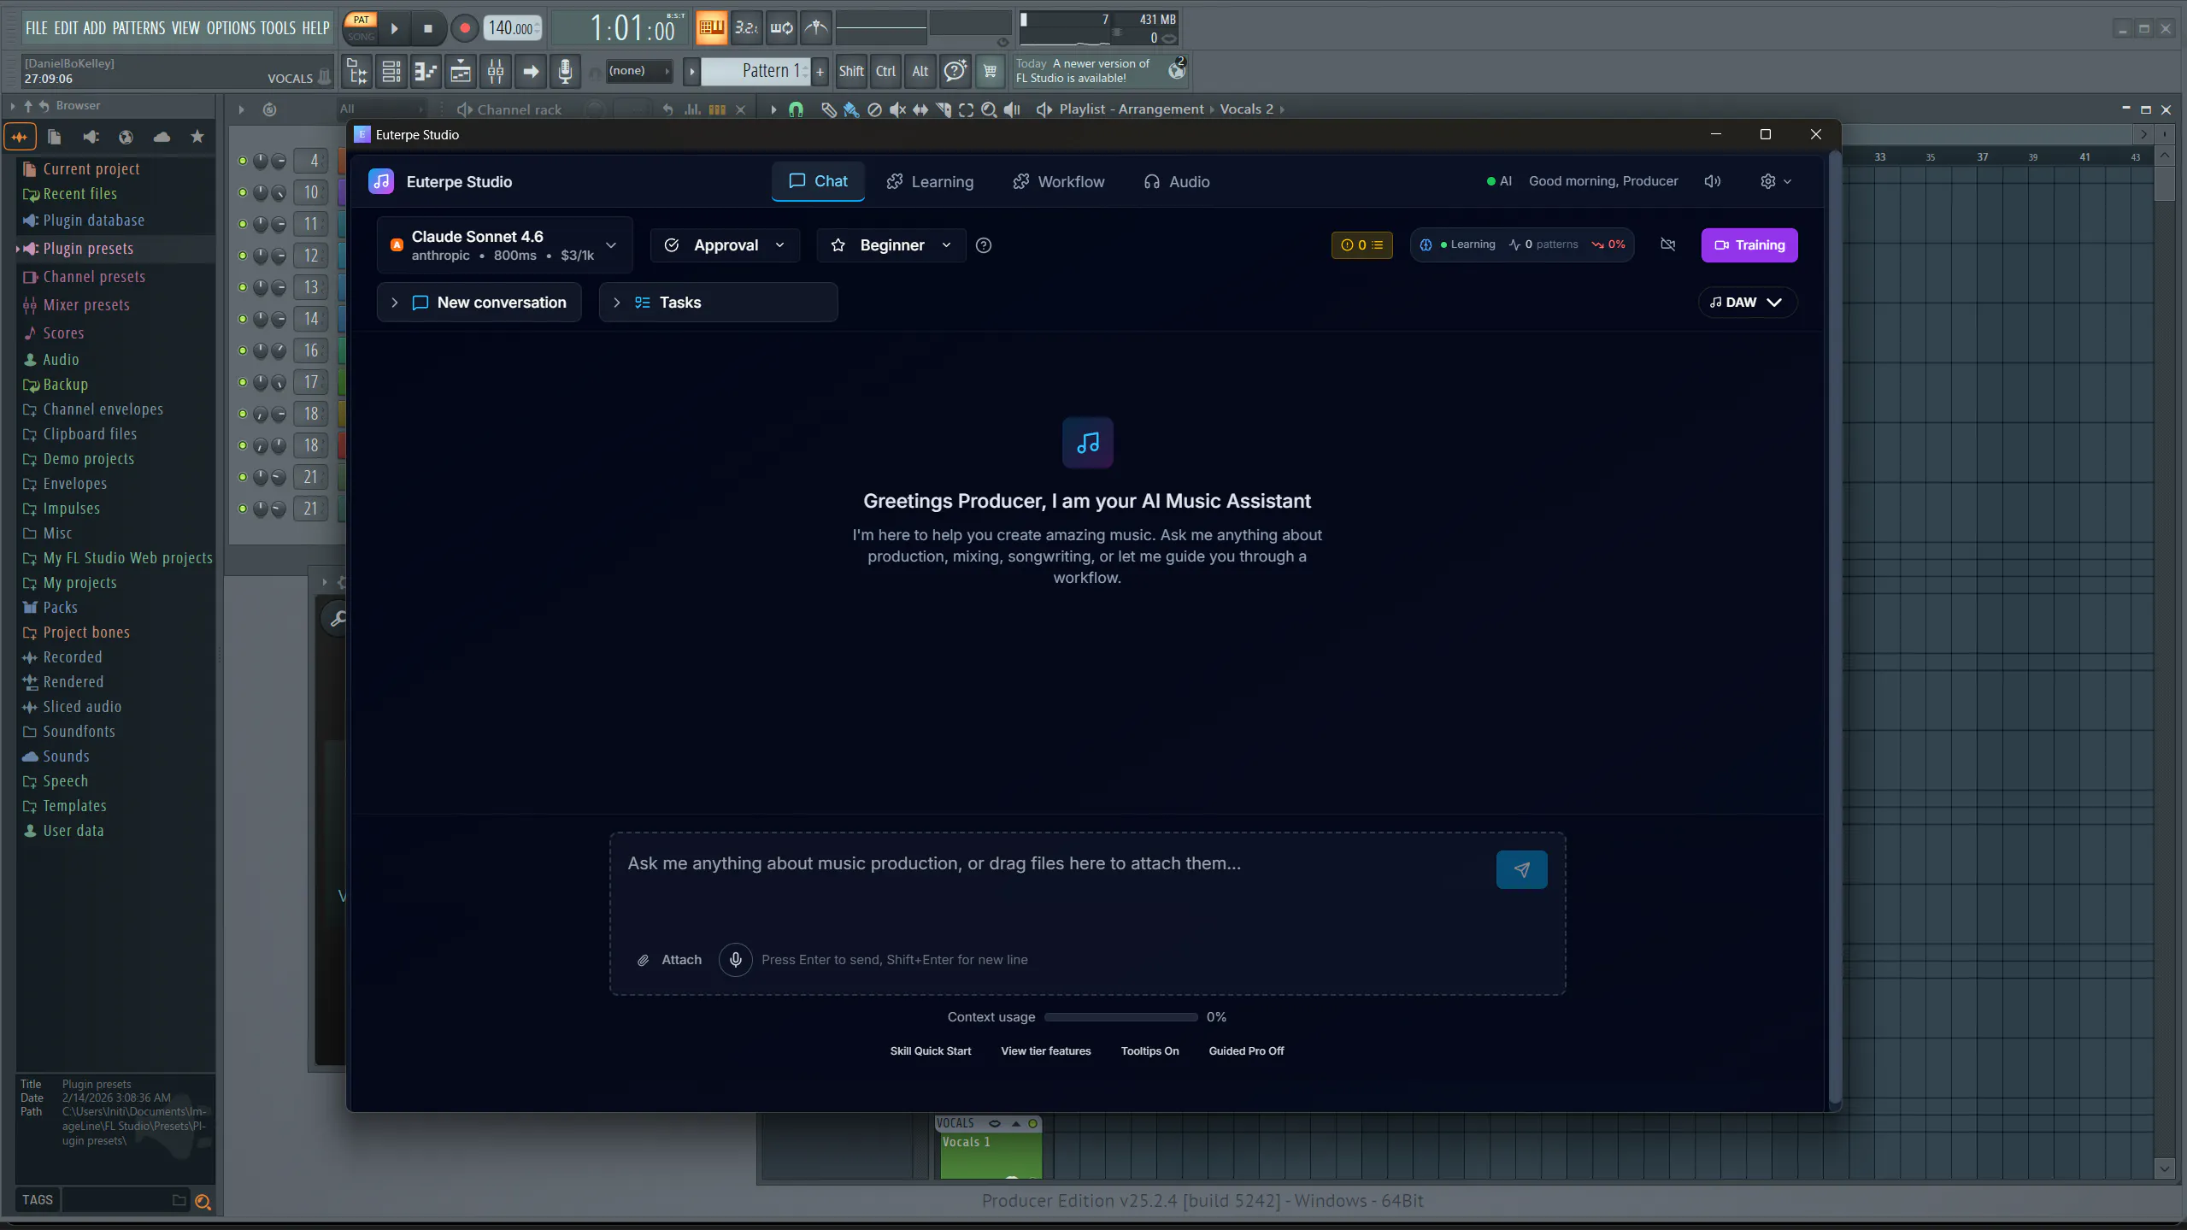This screenshot has height=1230, width=2187.
Task: Click the purple Training button
Action: point(1749,245)
